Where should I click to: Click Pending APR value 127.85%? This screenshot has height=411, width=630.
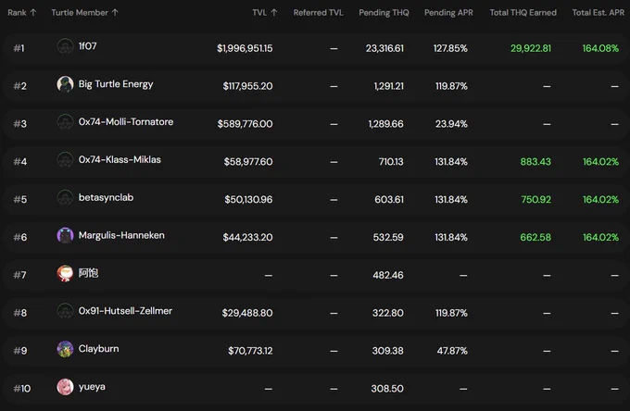click(450, 48)
